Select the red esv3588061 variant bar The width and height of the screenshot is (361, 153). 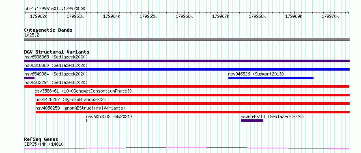click(192, 95)
